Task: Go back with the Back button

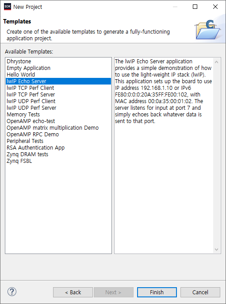Action: [73, 292]
